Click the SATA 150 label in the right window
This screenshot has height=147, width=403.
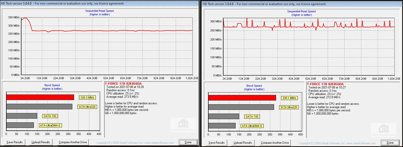tap(252, 117)
